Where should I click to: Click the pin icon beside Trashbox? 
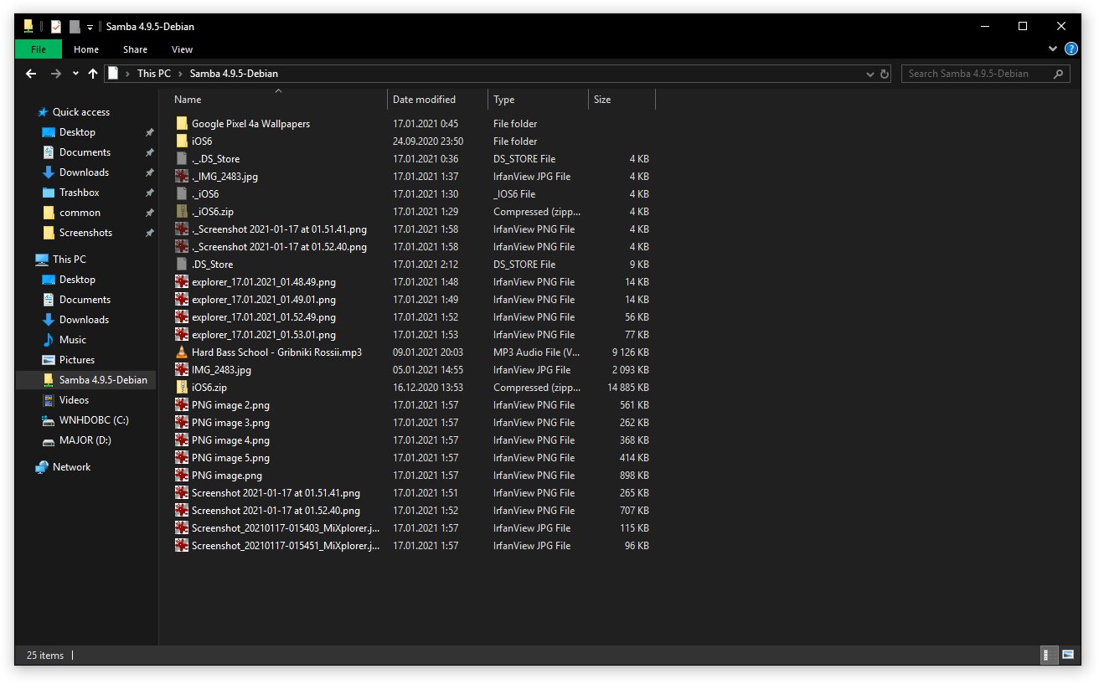[149, 193]
